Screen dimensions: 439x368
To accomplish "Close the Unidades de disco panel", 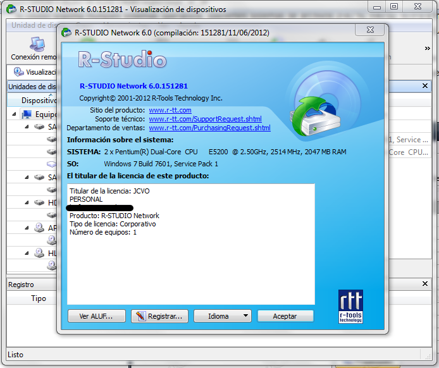I will pos(425,86).
